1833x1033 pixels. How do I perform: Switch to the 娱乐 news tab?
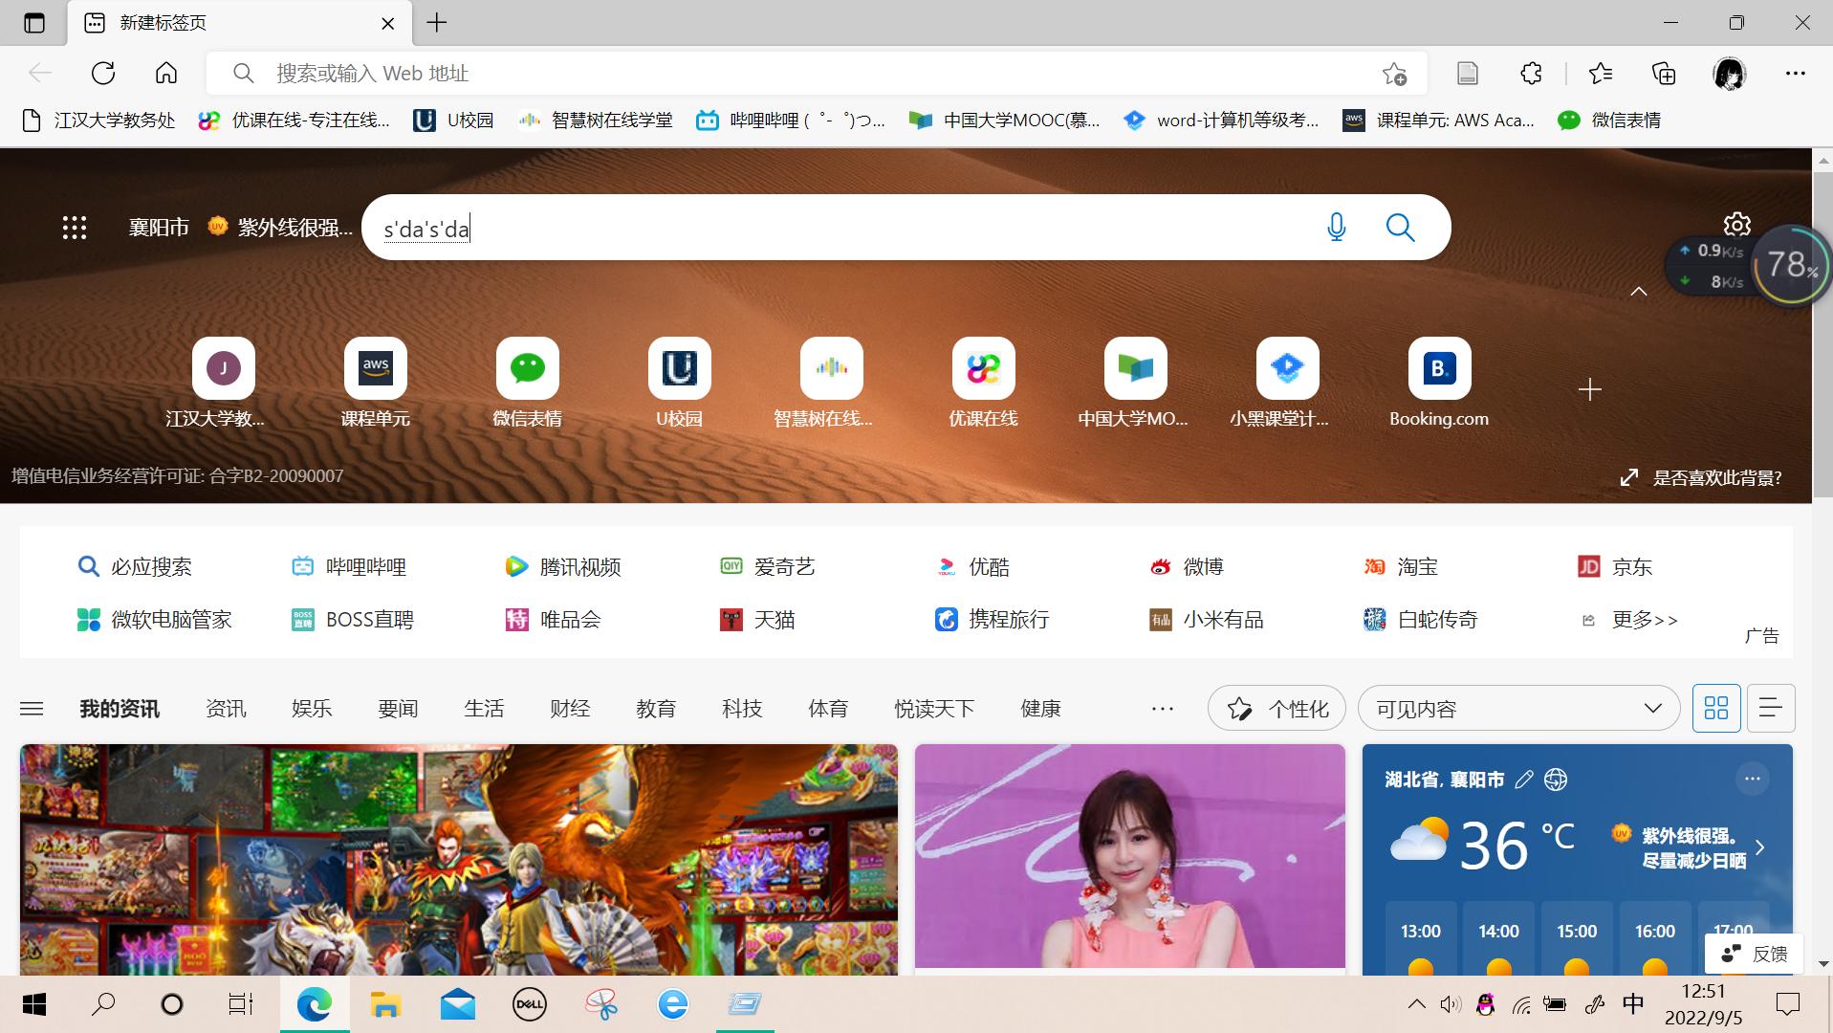pyautogui.click(x=311, y=708)
